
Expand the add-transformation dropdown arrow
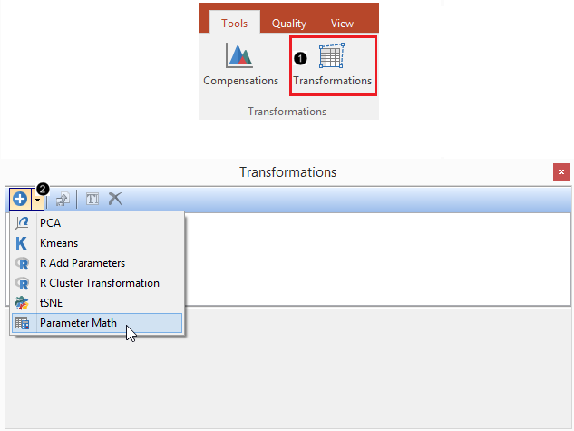[37, 199]
